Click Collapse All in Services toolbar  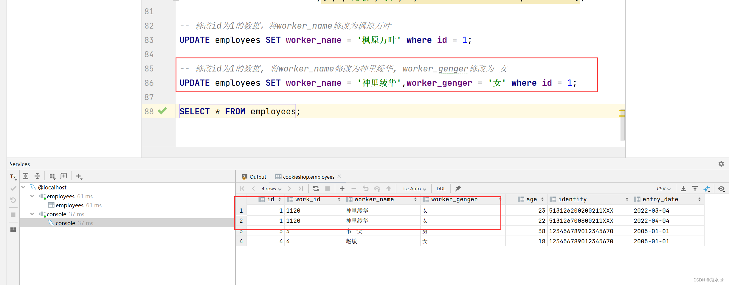coord(37,176)
